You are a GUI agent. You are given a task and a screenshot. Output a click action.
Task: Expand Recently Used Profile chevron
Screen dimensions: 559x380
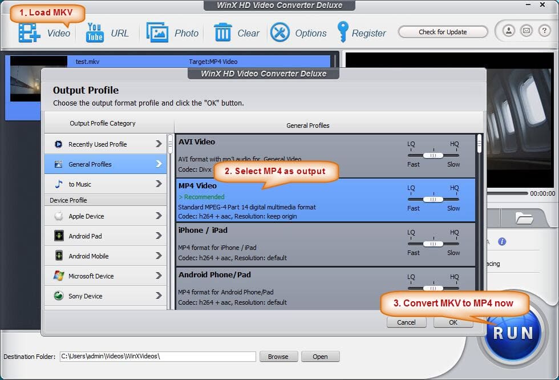(x=159, y=144)
